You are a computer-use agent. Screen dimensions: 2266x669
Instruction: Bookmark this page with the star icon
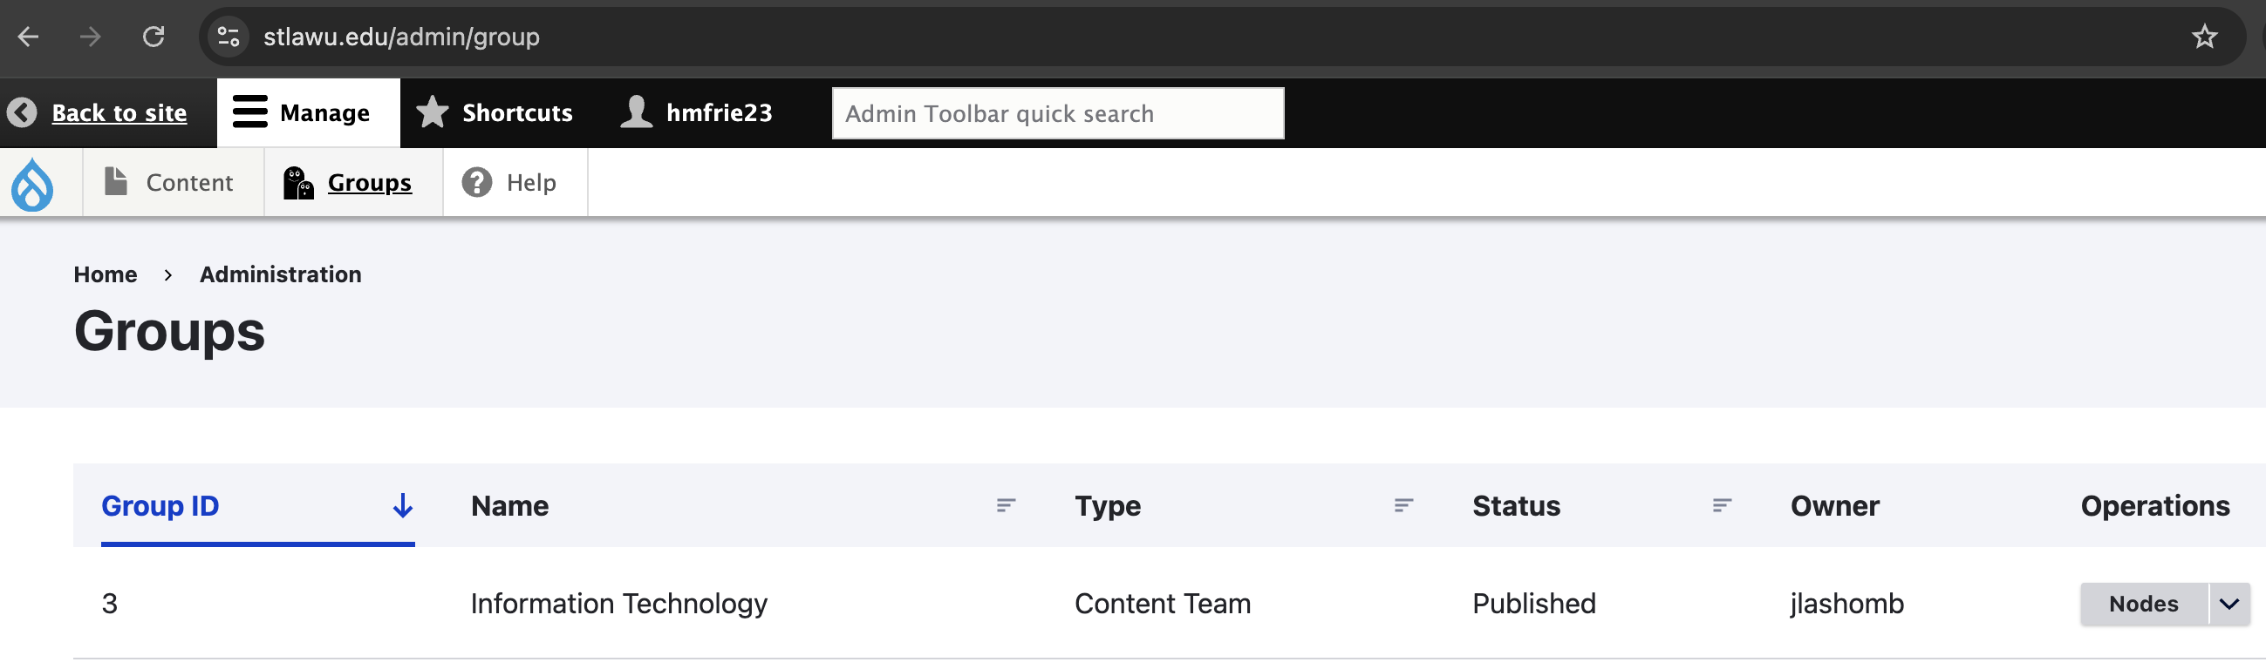click(2203, 37)
